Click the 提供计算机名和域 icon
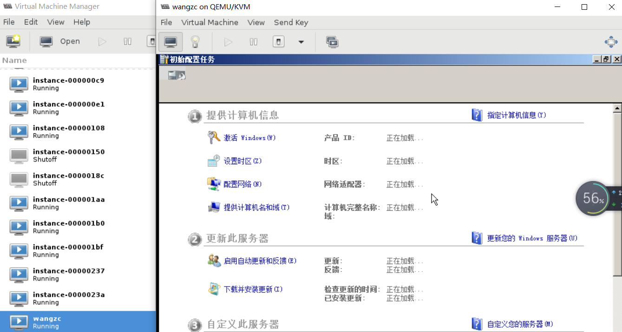 coord(214,207)
